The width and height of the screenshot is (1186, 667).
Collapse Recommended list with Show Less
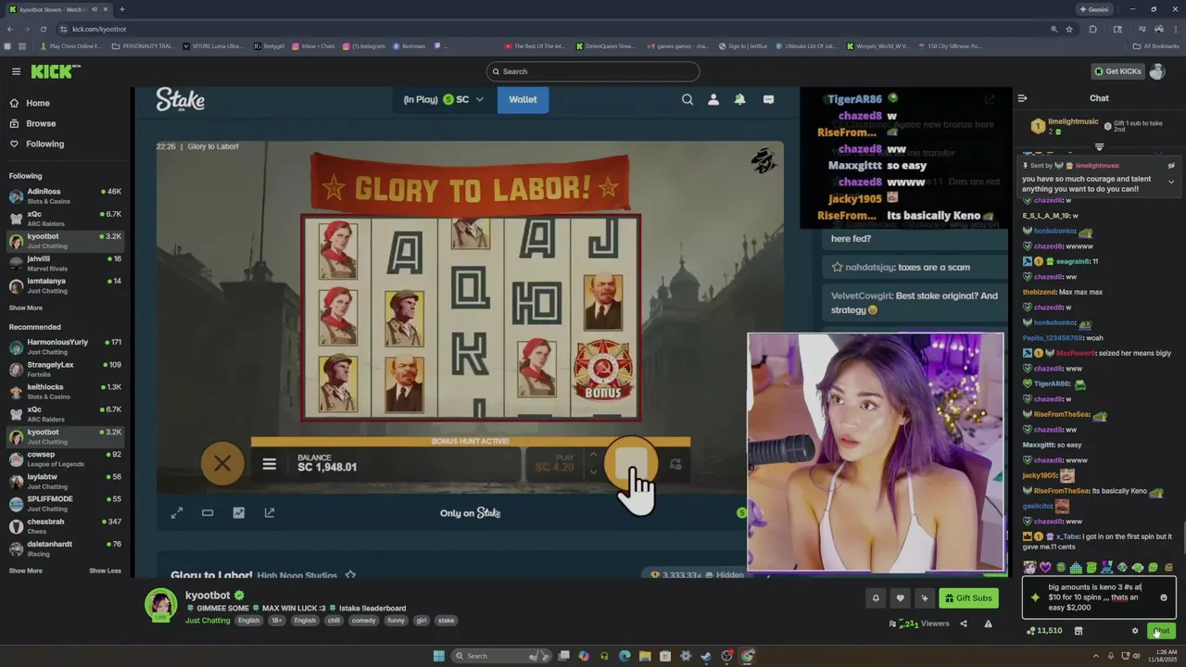(105, 571)
